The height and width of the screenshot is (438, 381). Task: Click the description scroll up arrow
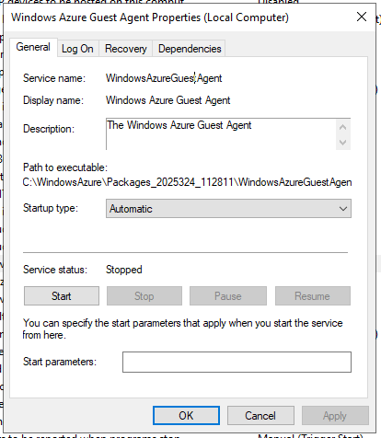(x=343, y=127)
